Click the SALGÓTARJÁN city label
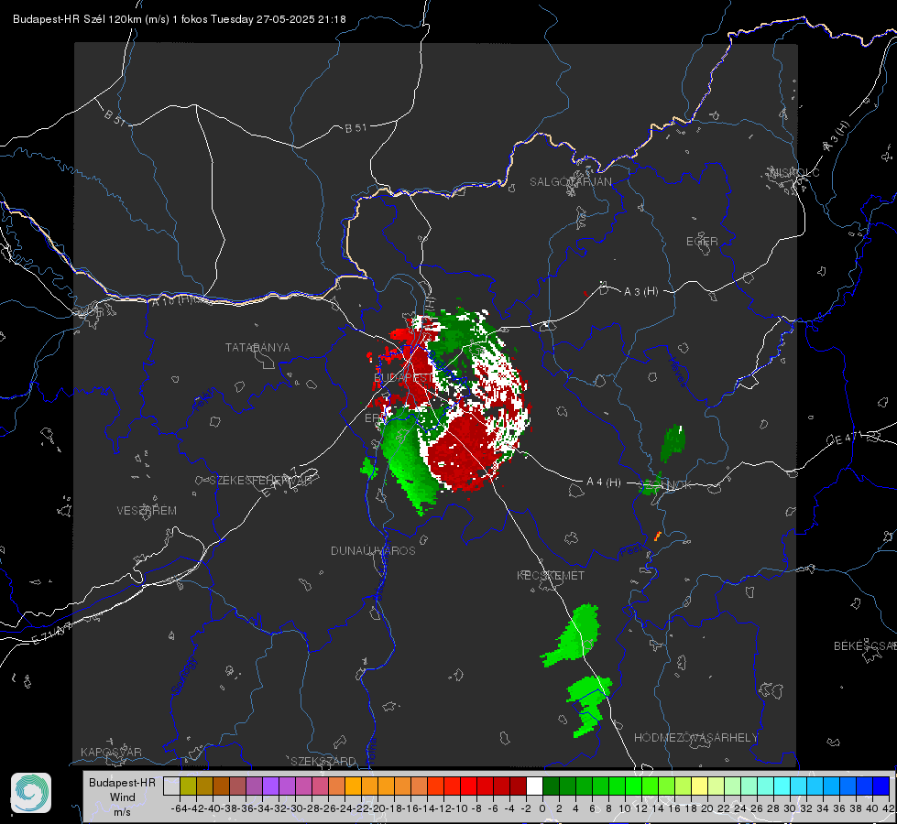897x824 pixels. pos(570,182)
